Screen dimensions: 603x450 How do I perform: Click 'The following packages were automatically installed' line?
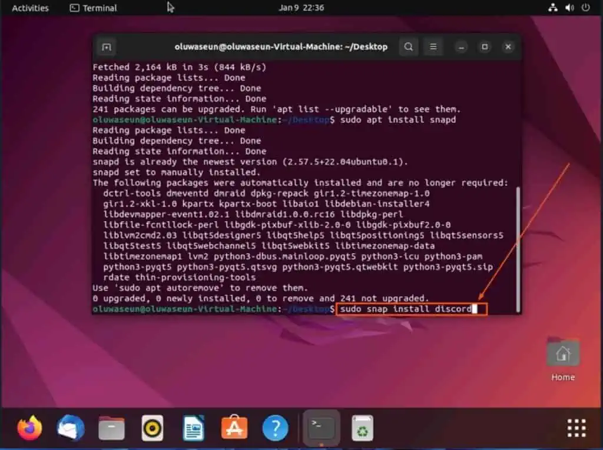coord(300,183)
